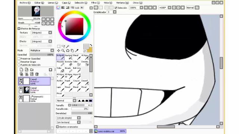239x134 pixels.
Task: Hide the Linework1 layer
Action: (21, 97)
